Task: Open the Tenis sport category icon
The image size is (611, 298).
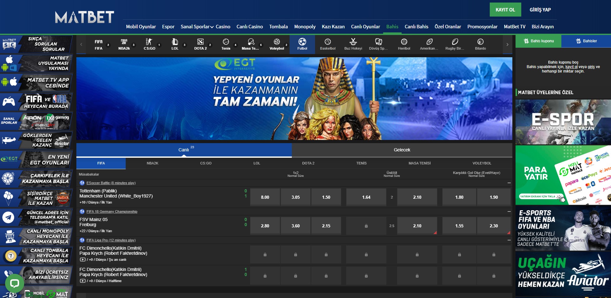Action: (x=226, y=44)
